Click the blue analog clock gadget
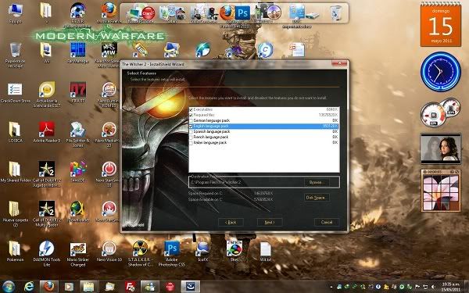Image resolution: width=469 pixels, height=293 pixels. click(441, 72)
